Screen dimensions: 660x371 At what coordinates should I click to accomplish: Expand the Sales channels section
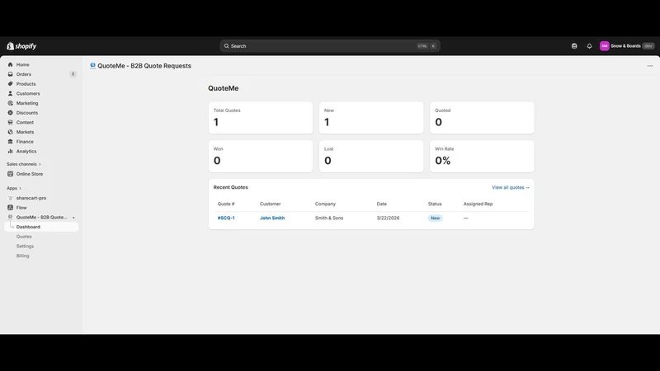pos(24,164)
